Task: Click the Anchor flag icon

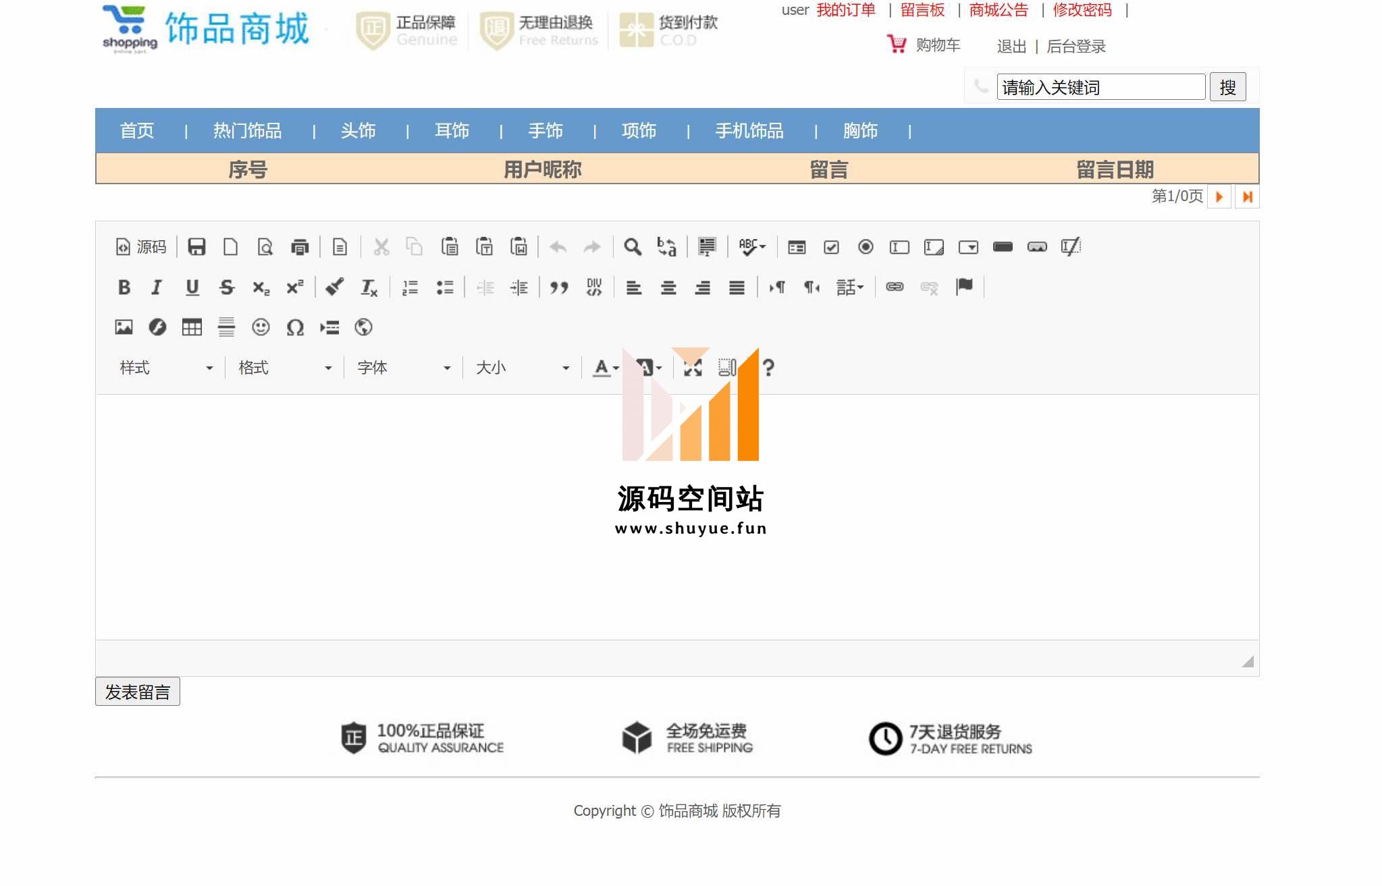Action: pos(965,287)
